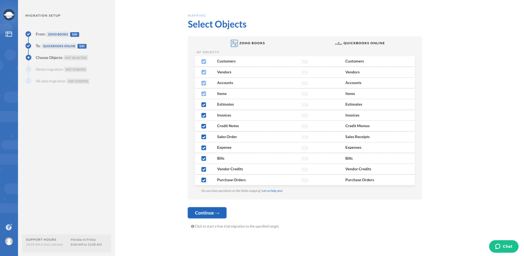524x256 pixels.
Task: Click Edit next to QuickBooks Online target
Action: [x=82, y=46]
